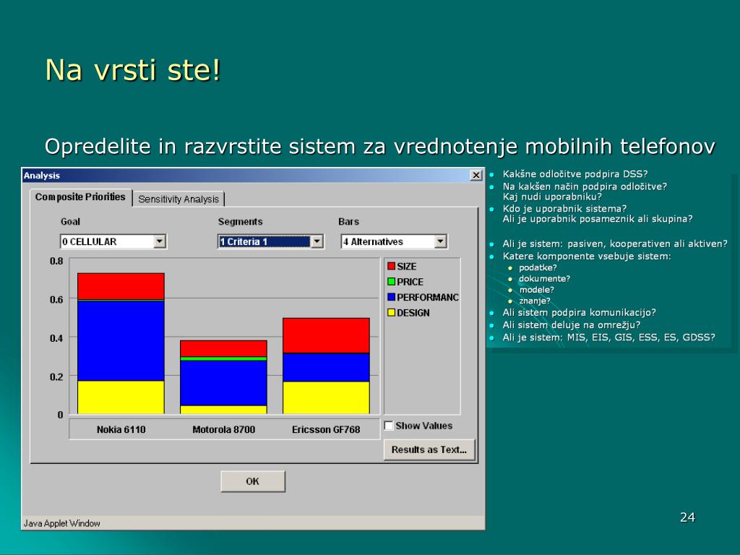Image resolution: width=740 pixels, height=555 pixels.
Task: Click the red SIZE legend swatch
Action: pos(391,266)
